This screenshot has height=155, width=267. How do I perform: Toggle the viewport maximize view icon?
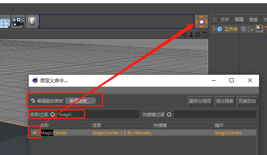[205, 35]
